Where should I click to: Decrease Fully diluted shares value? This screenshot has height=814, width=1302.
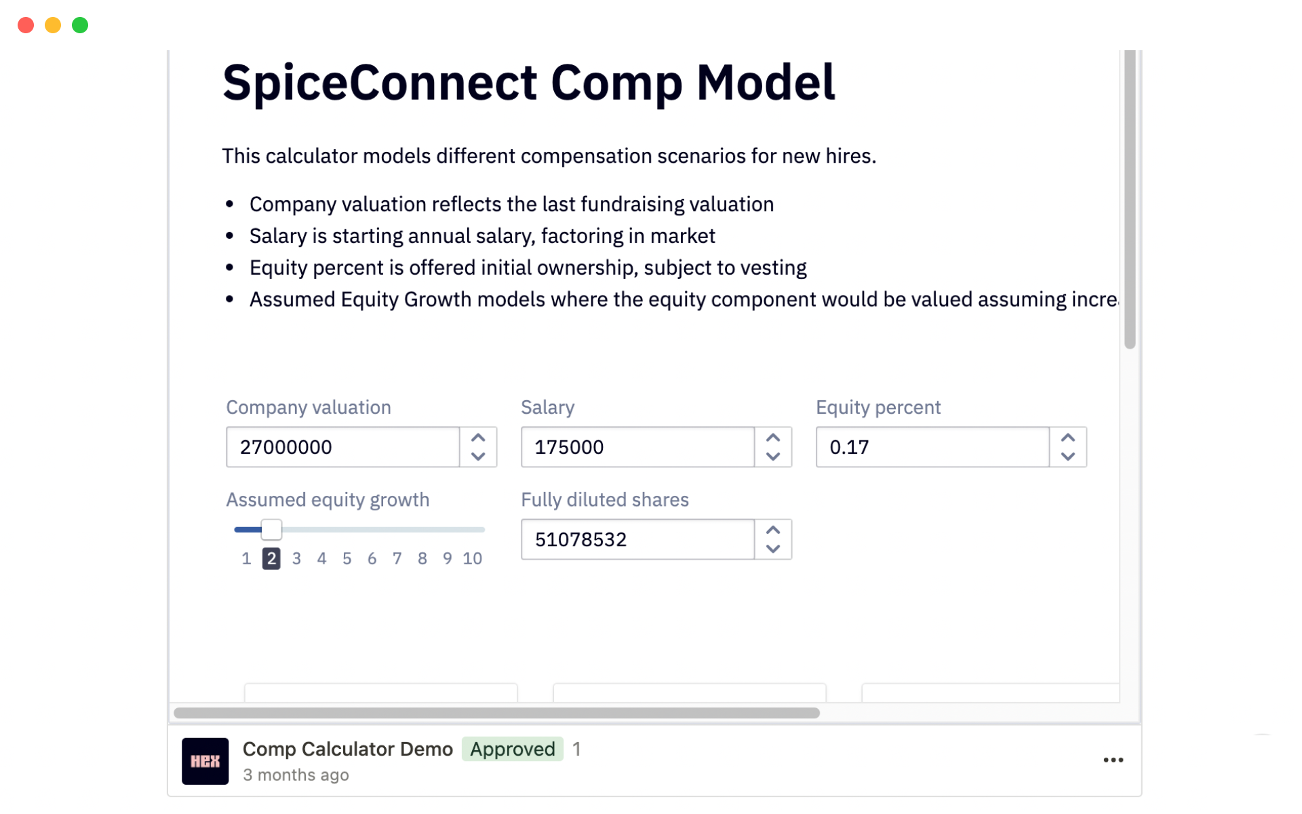pyautogui.click(x=773, y=549)
